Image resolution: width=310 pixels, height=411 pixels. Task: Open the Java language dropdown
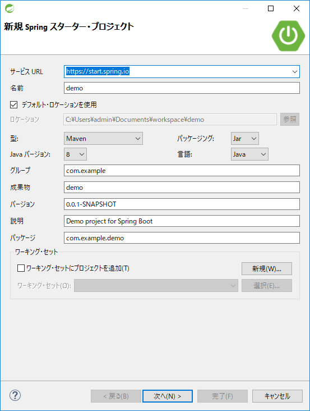[x=249, y=154]
